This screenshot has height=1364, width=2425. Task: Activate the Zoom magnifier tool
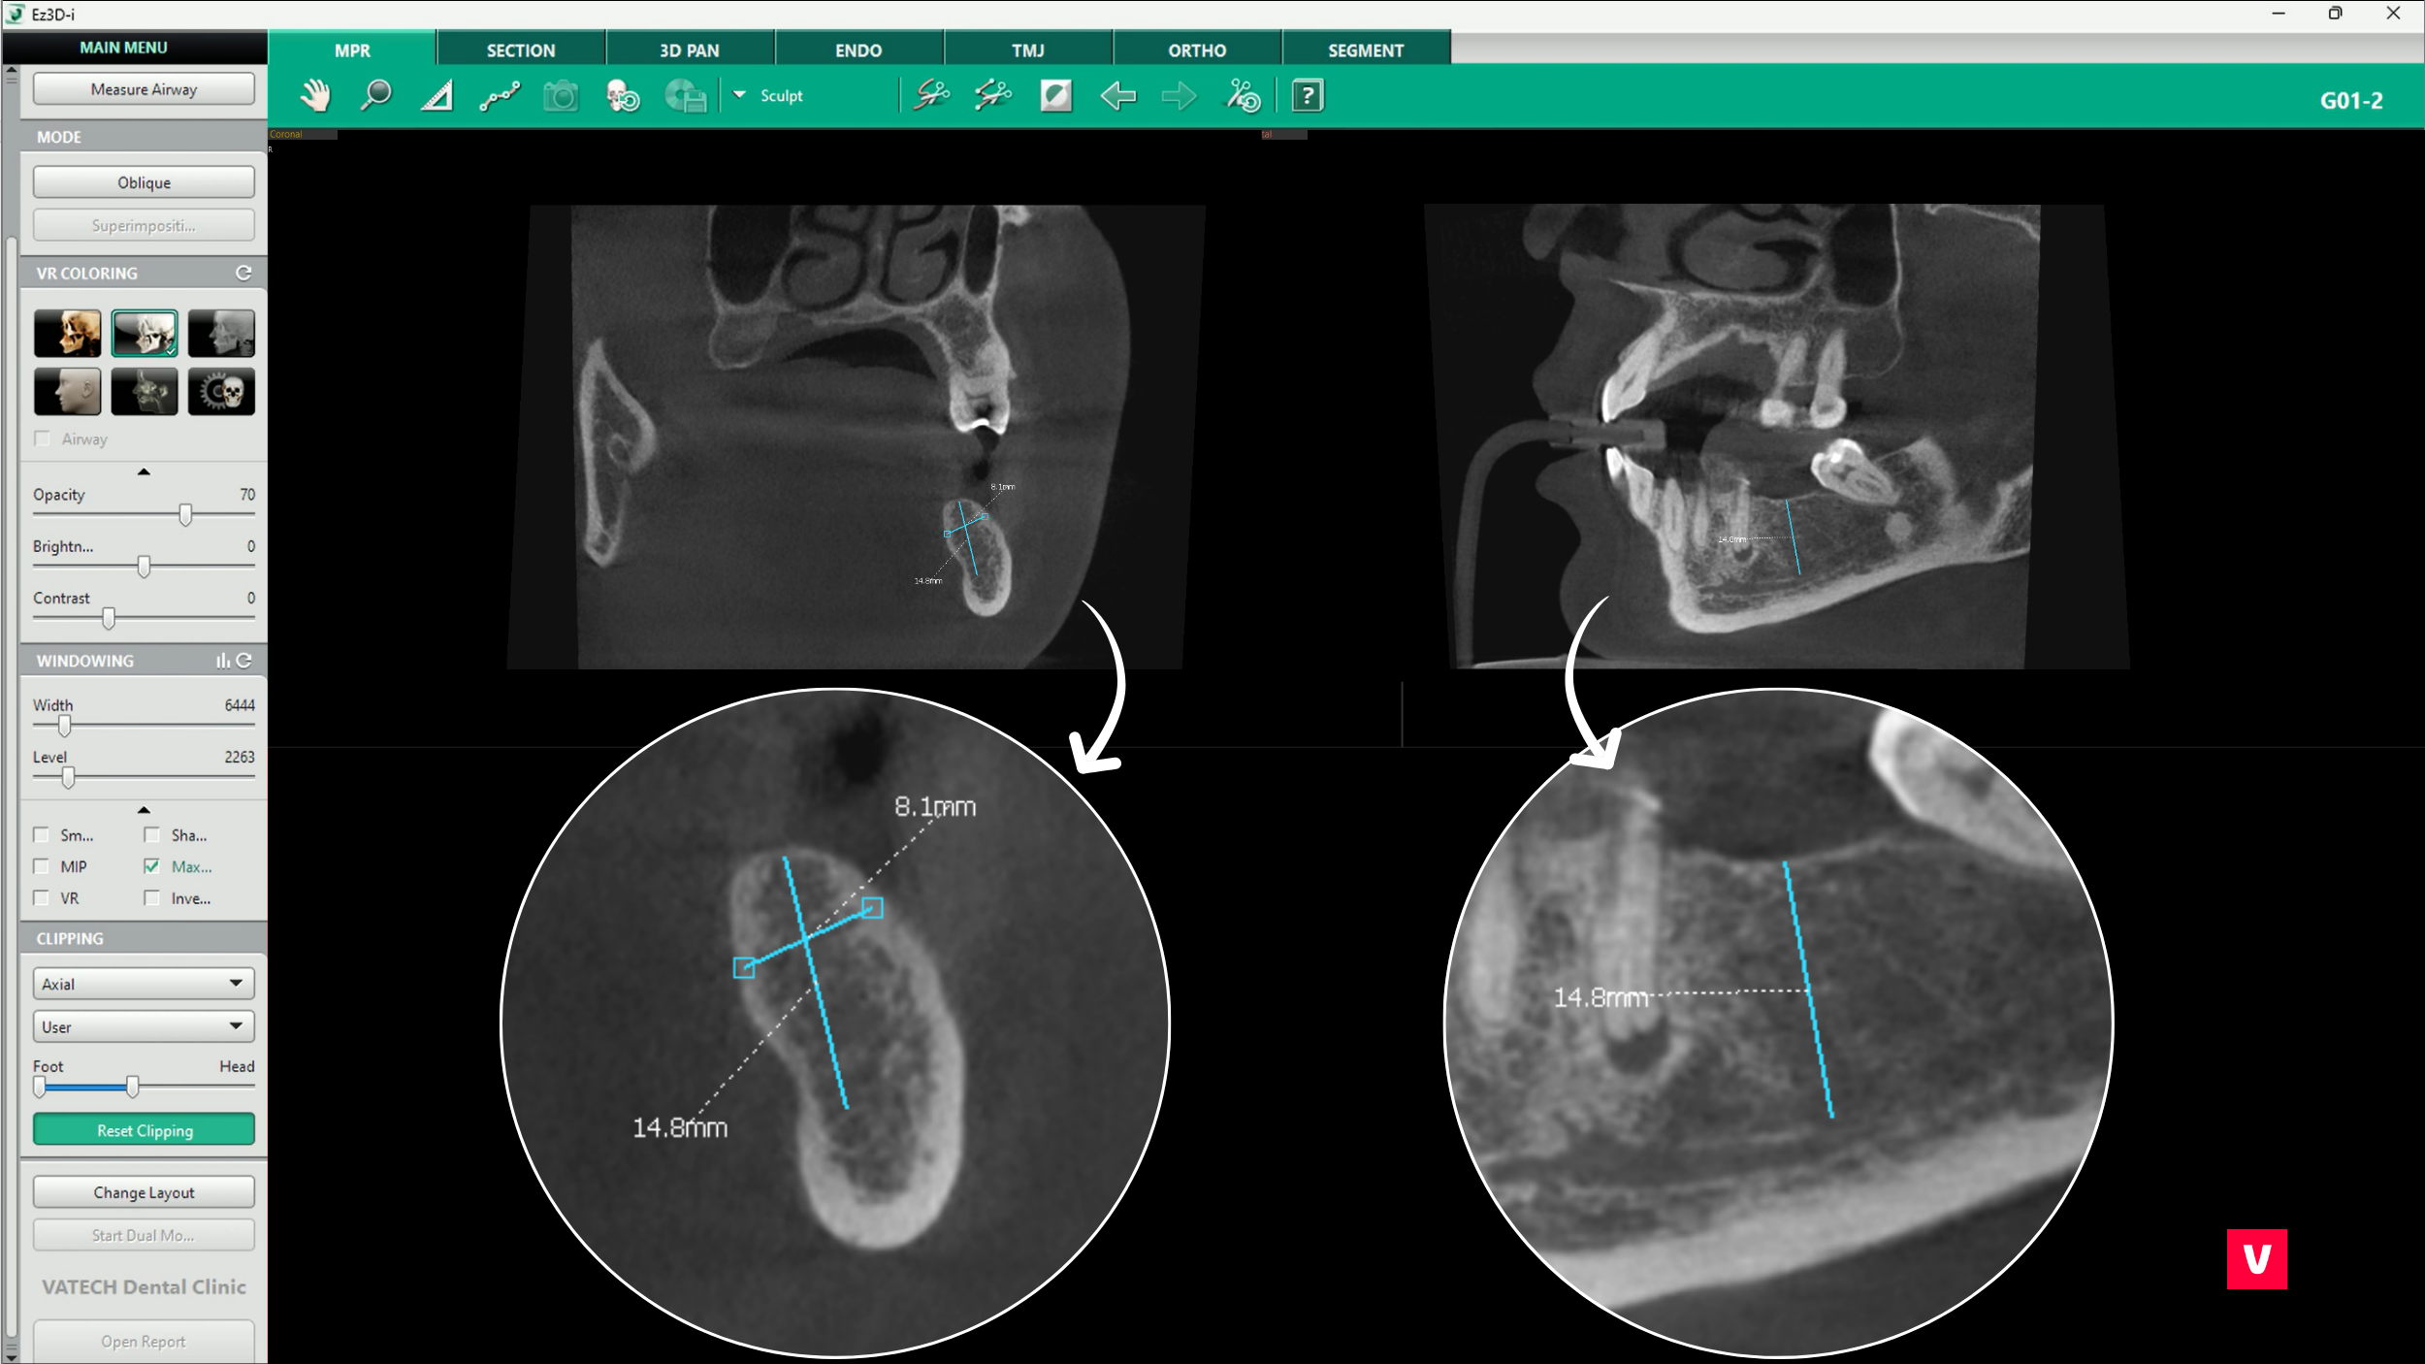(x=375, y=96)
